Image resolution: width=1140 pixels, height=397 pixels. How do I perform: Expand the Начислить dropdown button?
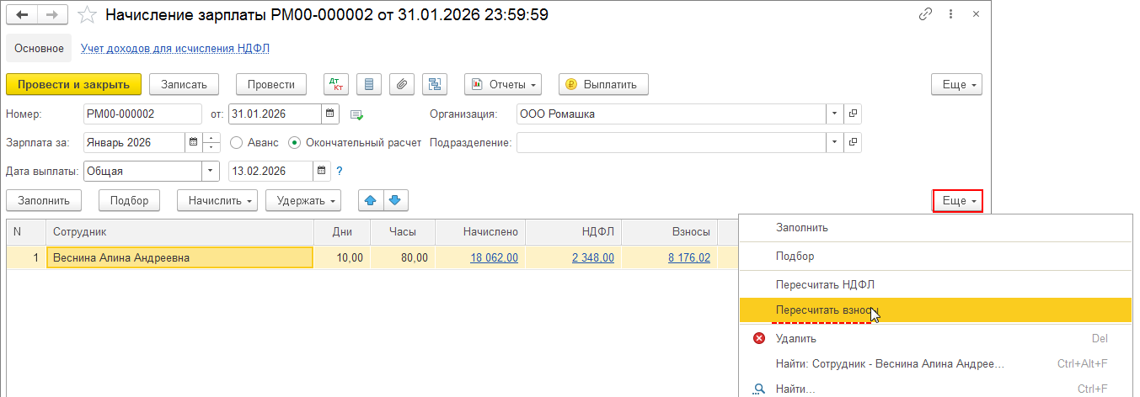click(218, 200)
